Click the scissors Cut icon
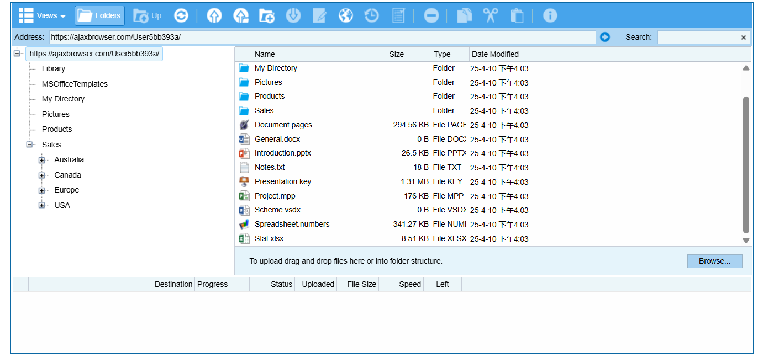 pos(490,16)
